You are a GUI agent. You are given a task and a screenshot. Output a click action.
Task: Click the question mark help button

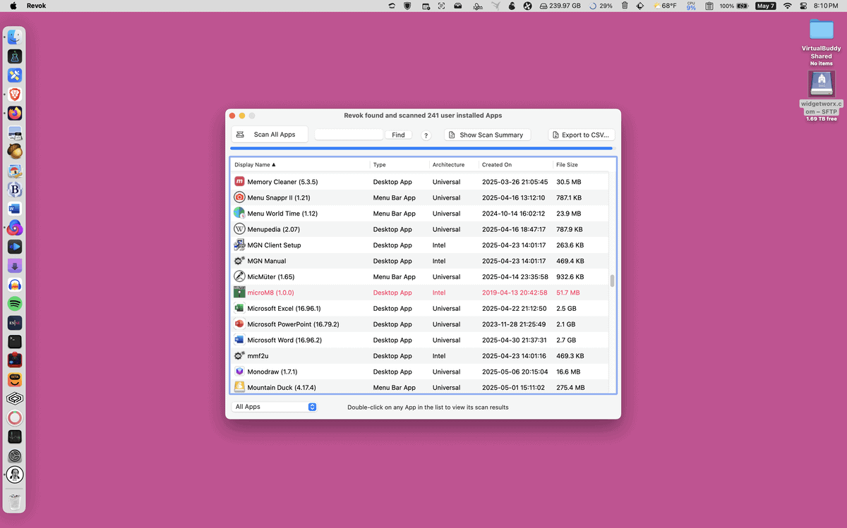[426, 135]
